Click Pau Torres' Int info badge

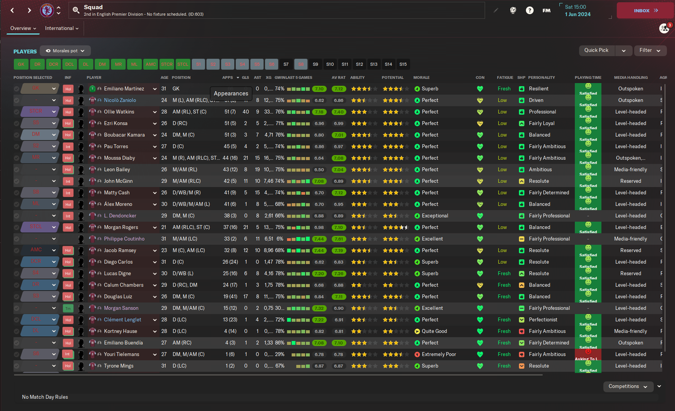pyautogui.click(x=68, y=146)
